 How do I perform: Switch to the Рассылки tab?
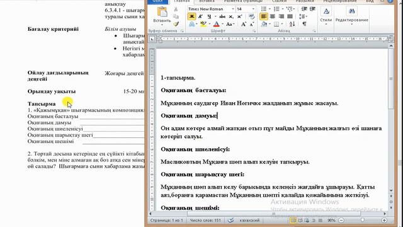point(304,1)
